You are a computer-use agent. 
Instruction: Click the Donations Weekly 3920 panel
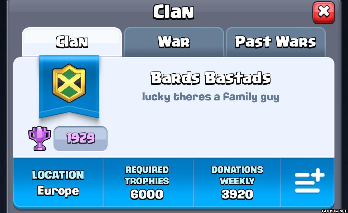point(237,182)
